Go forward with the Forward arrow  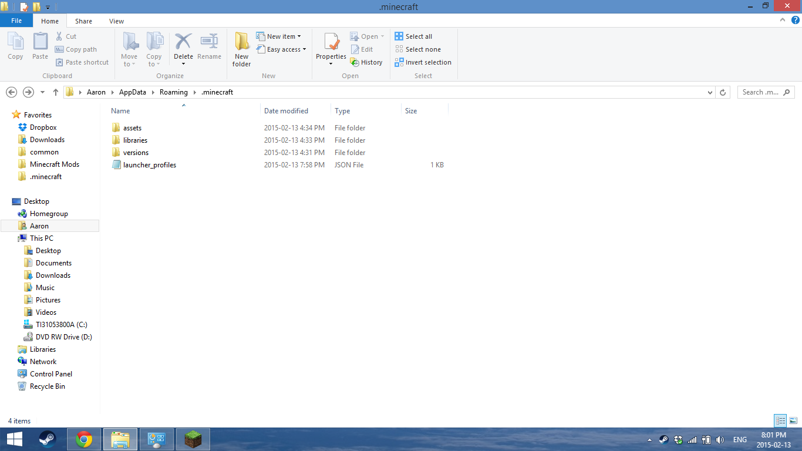pos(28,92)
